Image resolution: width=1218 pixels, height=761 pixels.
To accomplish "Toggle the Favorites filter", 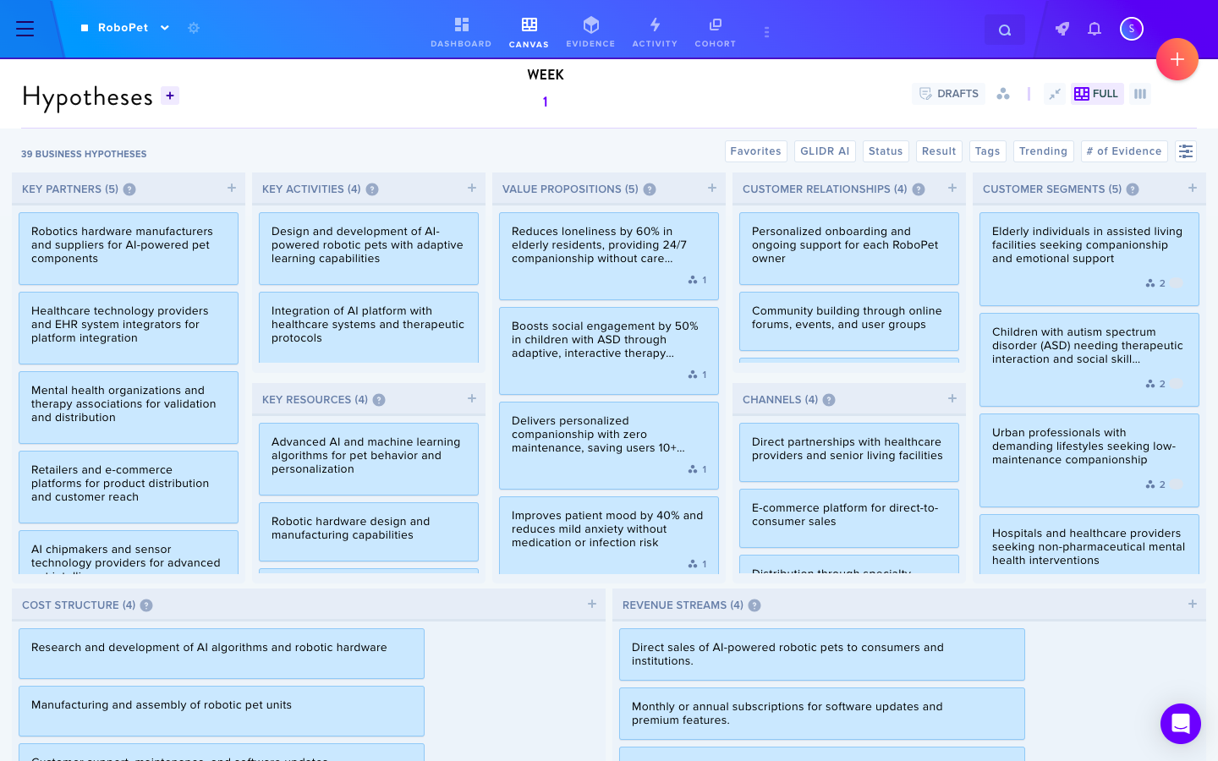I will (756, 151).
